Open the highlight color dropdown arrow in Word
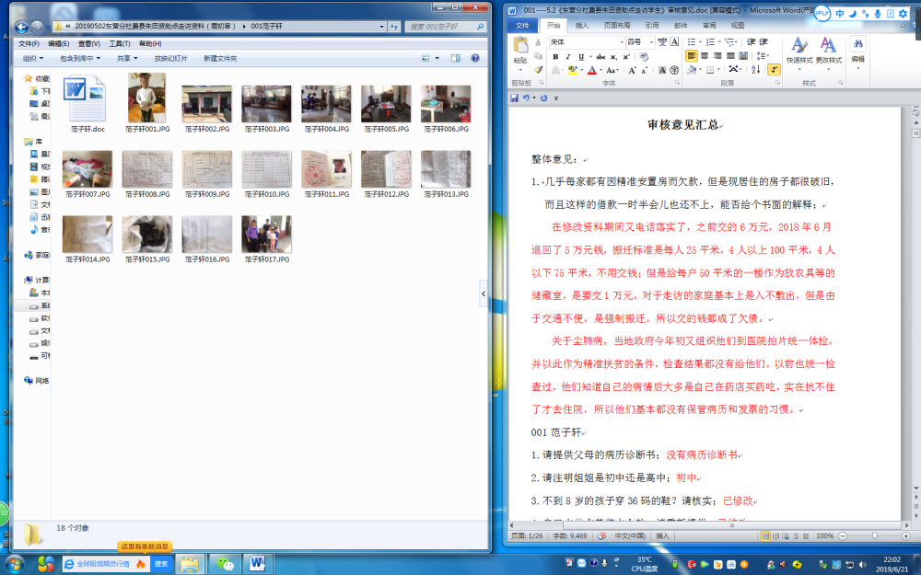The height and width of the screenshot is (575, 921). (x=581, y=71)
